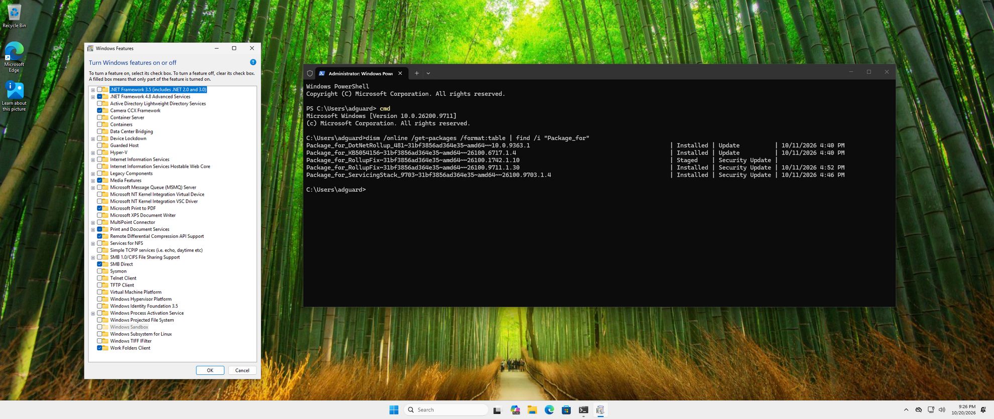This screenshot has width=994, height=419.
Task: Maximize the Windows Features window
Action: click(x=234, y=48)
